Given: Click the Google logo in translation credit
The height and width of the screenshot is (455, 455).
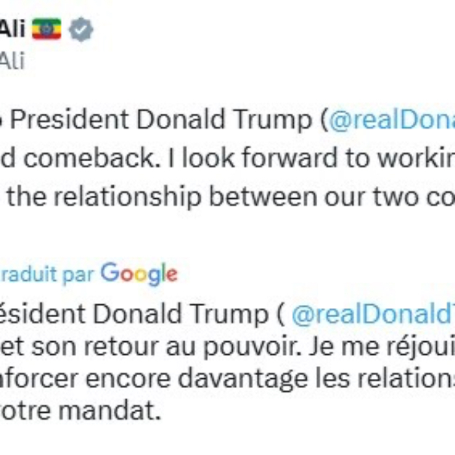Looking at the screenshot, I should coord(138,274).
